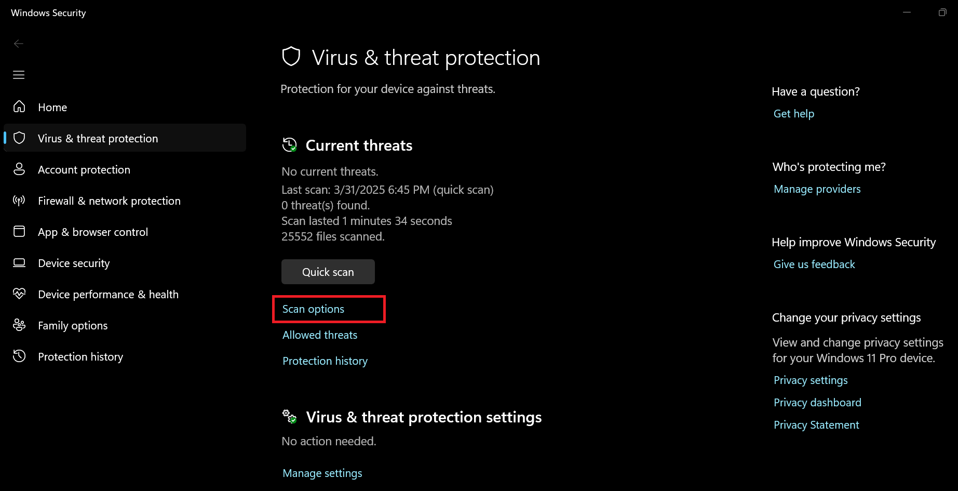This screenshot has width=958, height=491.
Task: Click the Account protection person icon
Action: tap(19, 169)
